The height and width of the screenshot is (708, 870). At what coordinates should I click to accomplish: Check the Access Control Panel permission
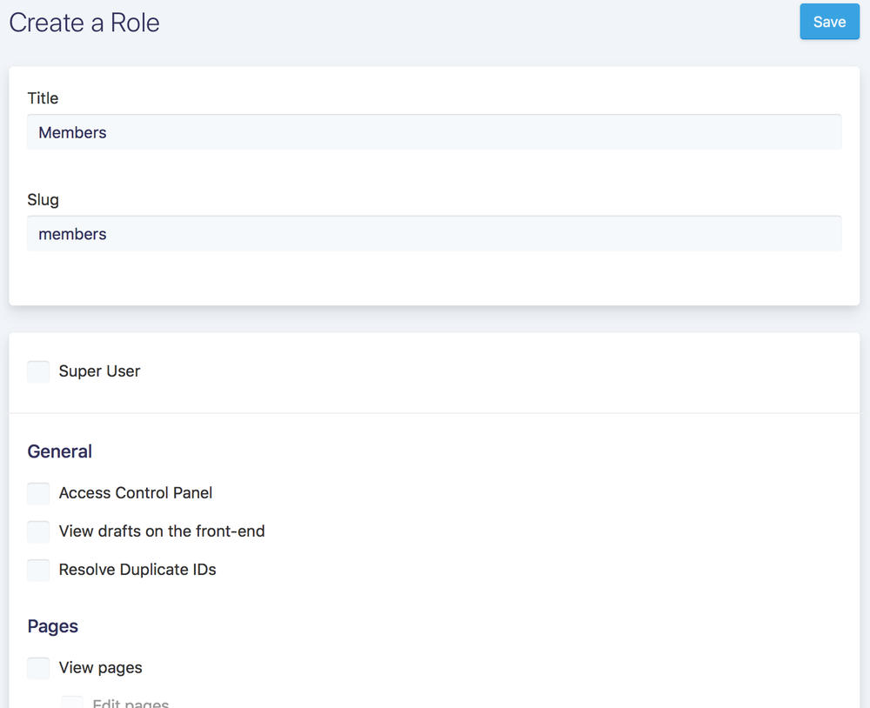click(38, 493)
